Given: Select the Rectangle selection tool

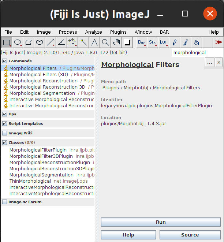Looking at the screenshot, I should [7, 42].
